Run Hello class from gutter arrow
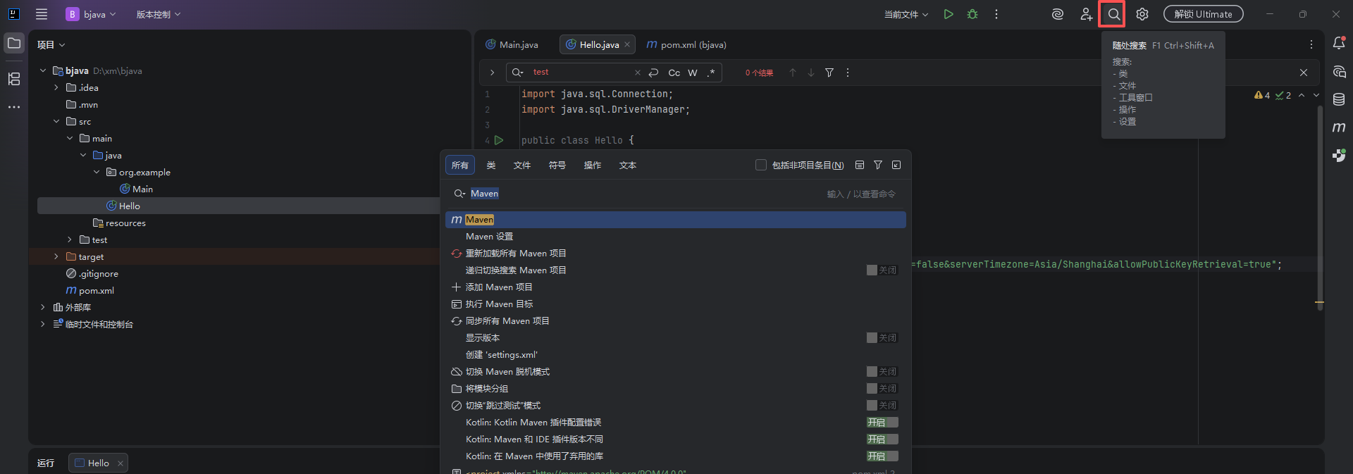Viewport: 1353px width, 474px height. 499,140
